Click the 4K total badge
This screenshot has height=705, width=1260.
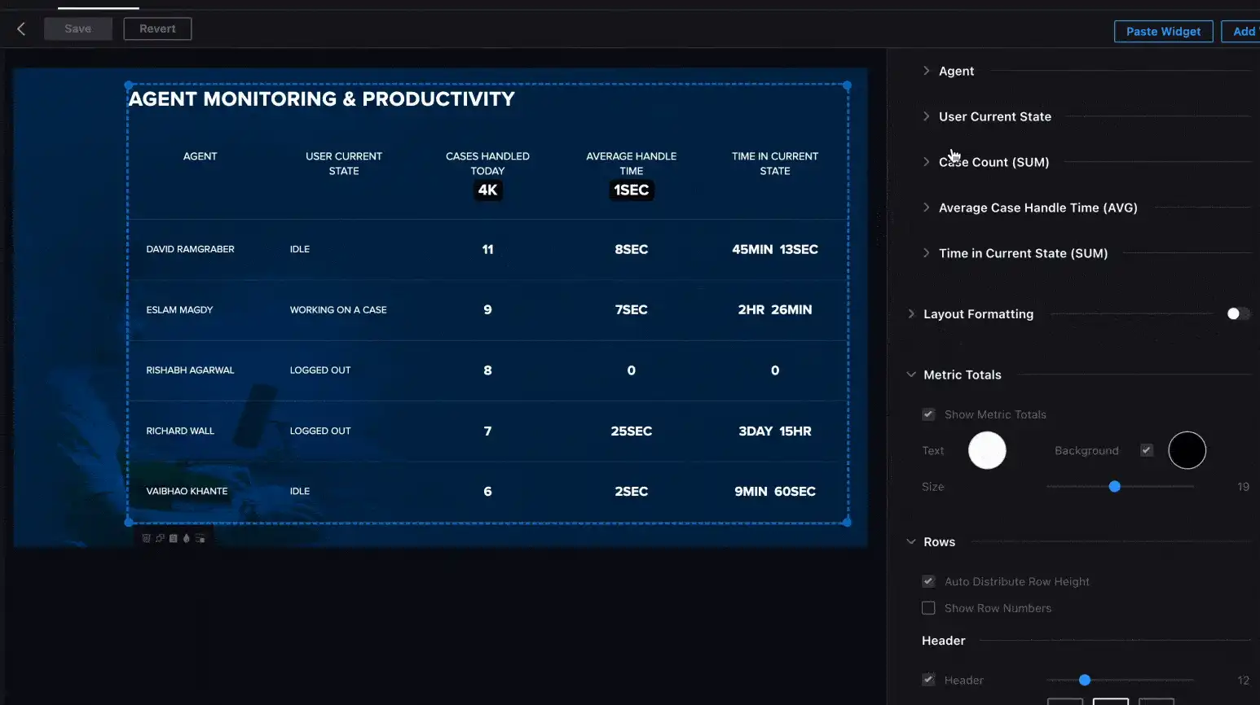click(487, 190)
